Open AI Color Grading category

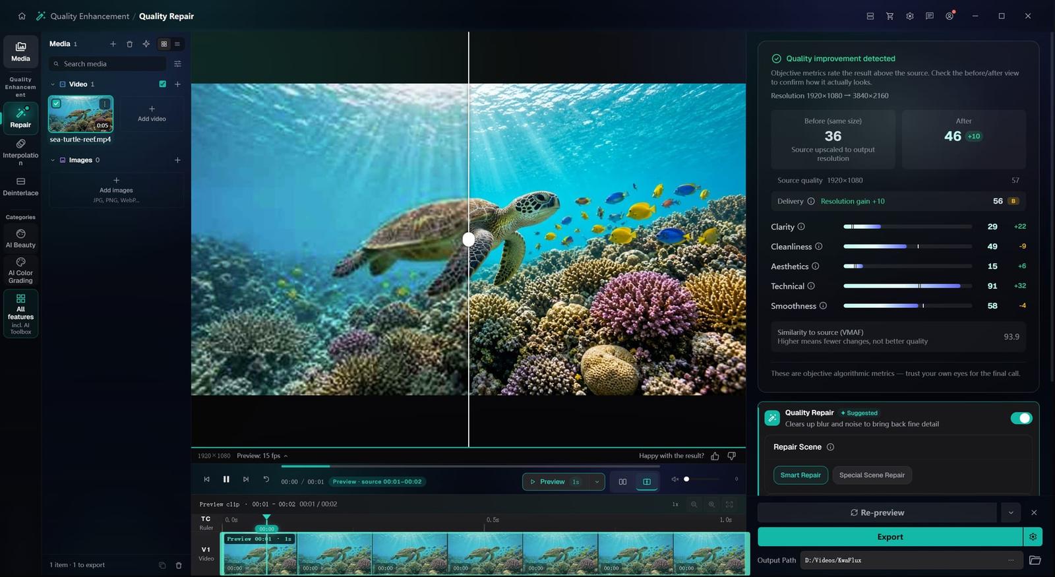pyautogui.click(x=20, y=270)
